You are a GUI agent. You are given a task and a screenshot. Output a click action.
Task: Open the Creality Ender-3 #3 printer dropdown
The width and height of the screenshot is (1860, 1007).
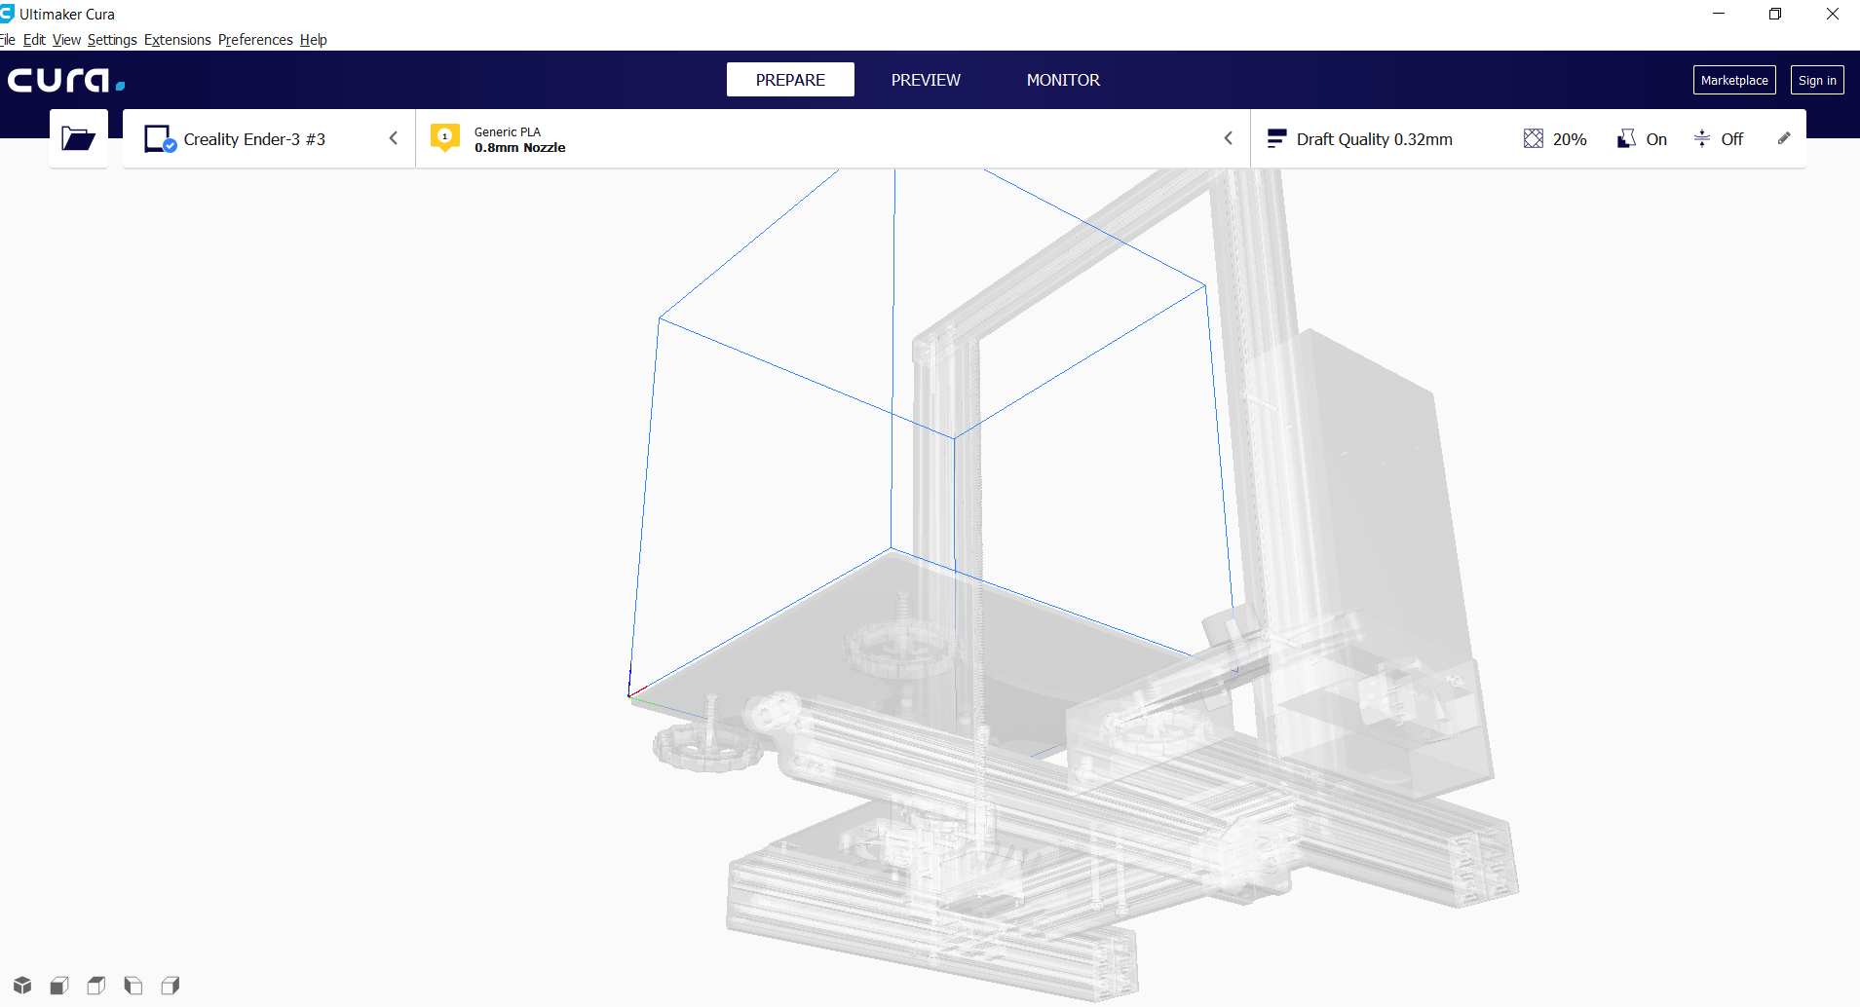(269, 138)
